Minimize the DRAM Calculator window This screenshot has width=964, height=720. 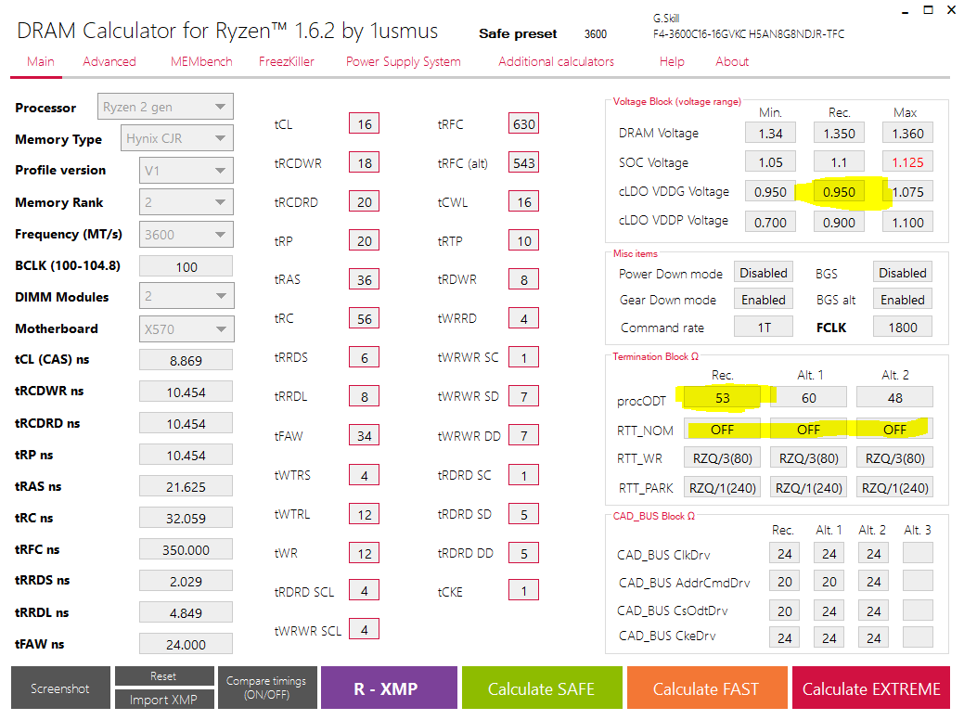pos(905,13)
